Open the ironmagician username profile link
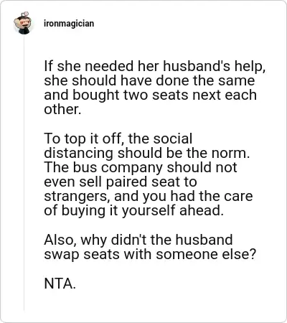Viewport: 287px width, 323px height. pyautogui.click(x=69, y=24)
